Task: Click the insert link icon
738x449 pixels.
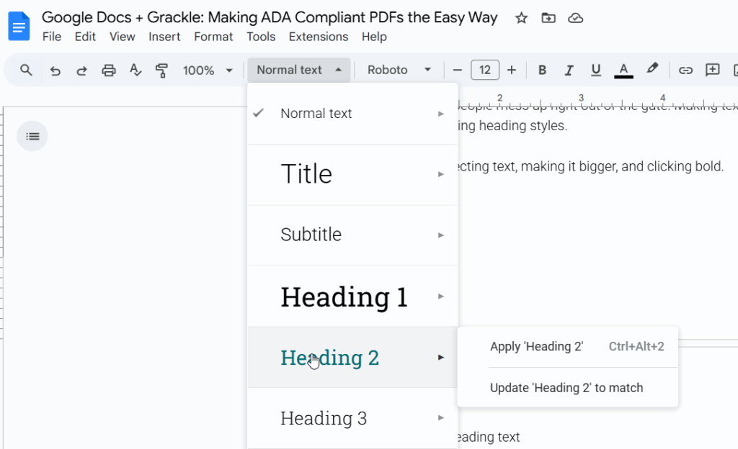Action: [685, 71]
